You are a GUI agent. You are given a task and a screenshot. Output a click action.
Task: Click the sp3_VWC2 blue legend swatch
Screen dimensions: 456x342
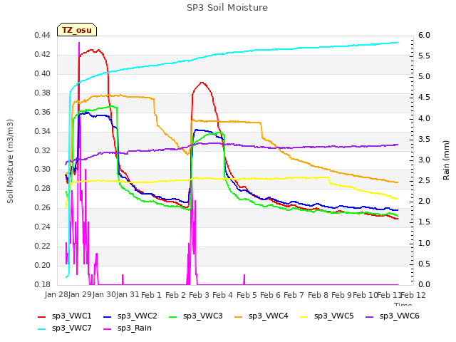(x=108, y=316)
